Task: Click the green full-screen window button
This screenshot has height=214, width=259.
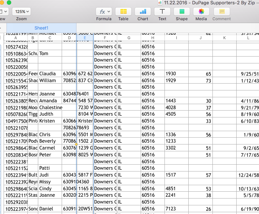Action: (x=9, y=3)
